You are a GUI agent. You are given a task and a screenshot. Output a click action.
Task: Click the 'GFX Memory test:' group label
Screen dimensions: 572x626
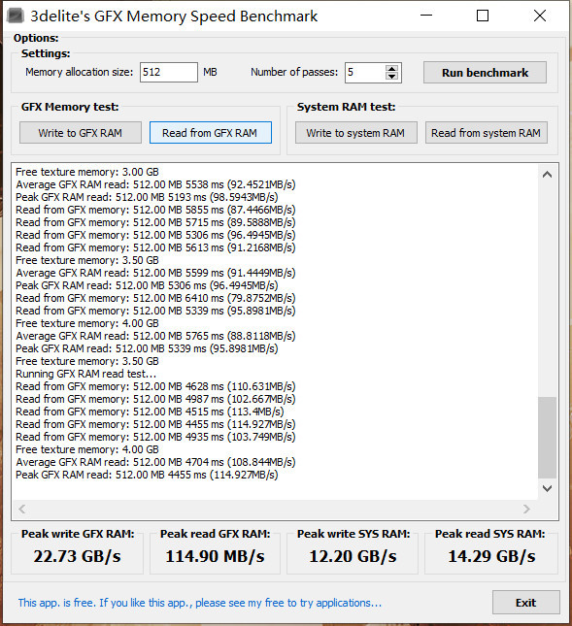tap(70, 107)
